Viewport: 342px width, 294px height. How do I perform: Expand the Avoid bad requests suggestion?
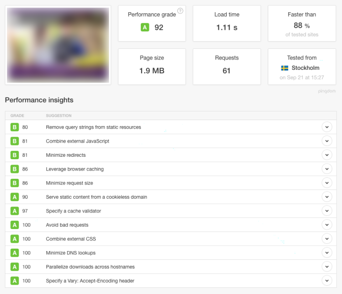pyautogui.click(x=327, y=225)
